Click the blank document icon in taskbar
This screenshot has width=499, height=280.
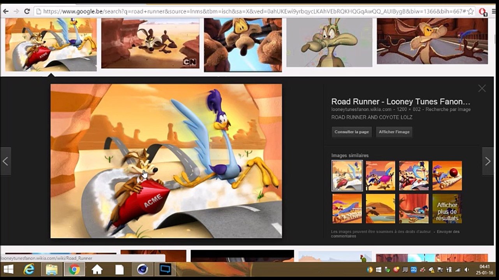point(119,269)
